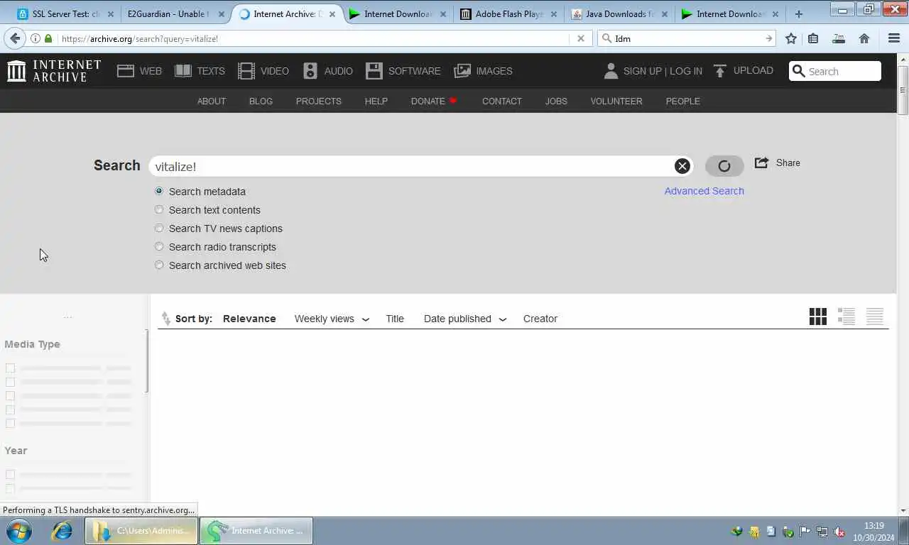The height and width of the screenshot is (545, 909).
Task: Open People page link
Action: 683,101
